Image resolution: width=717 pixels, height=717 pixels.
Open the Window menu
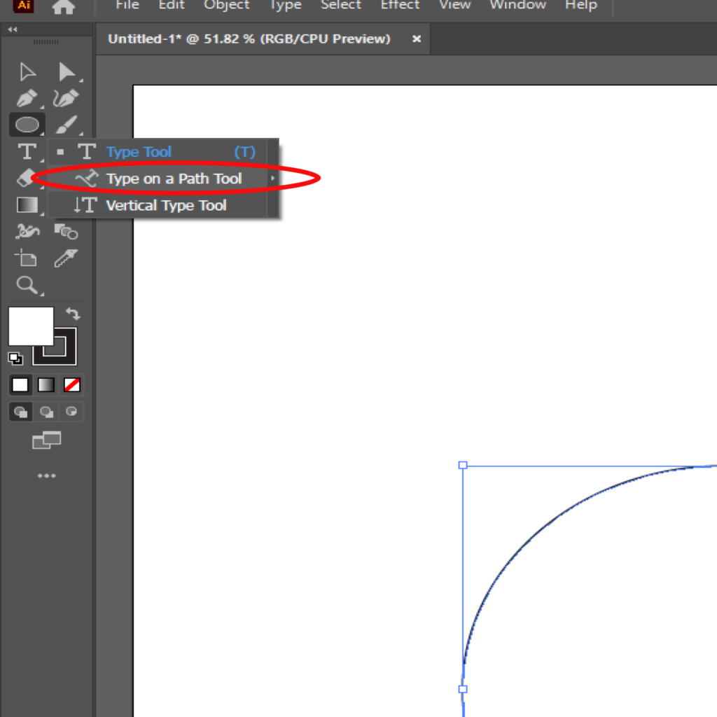pos(517,5)
